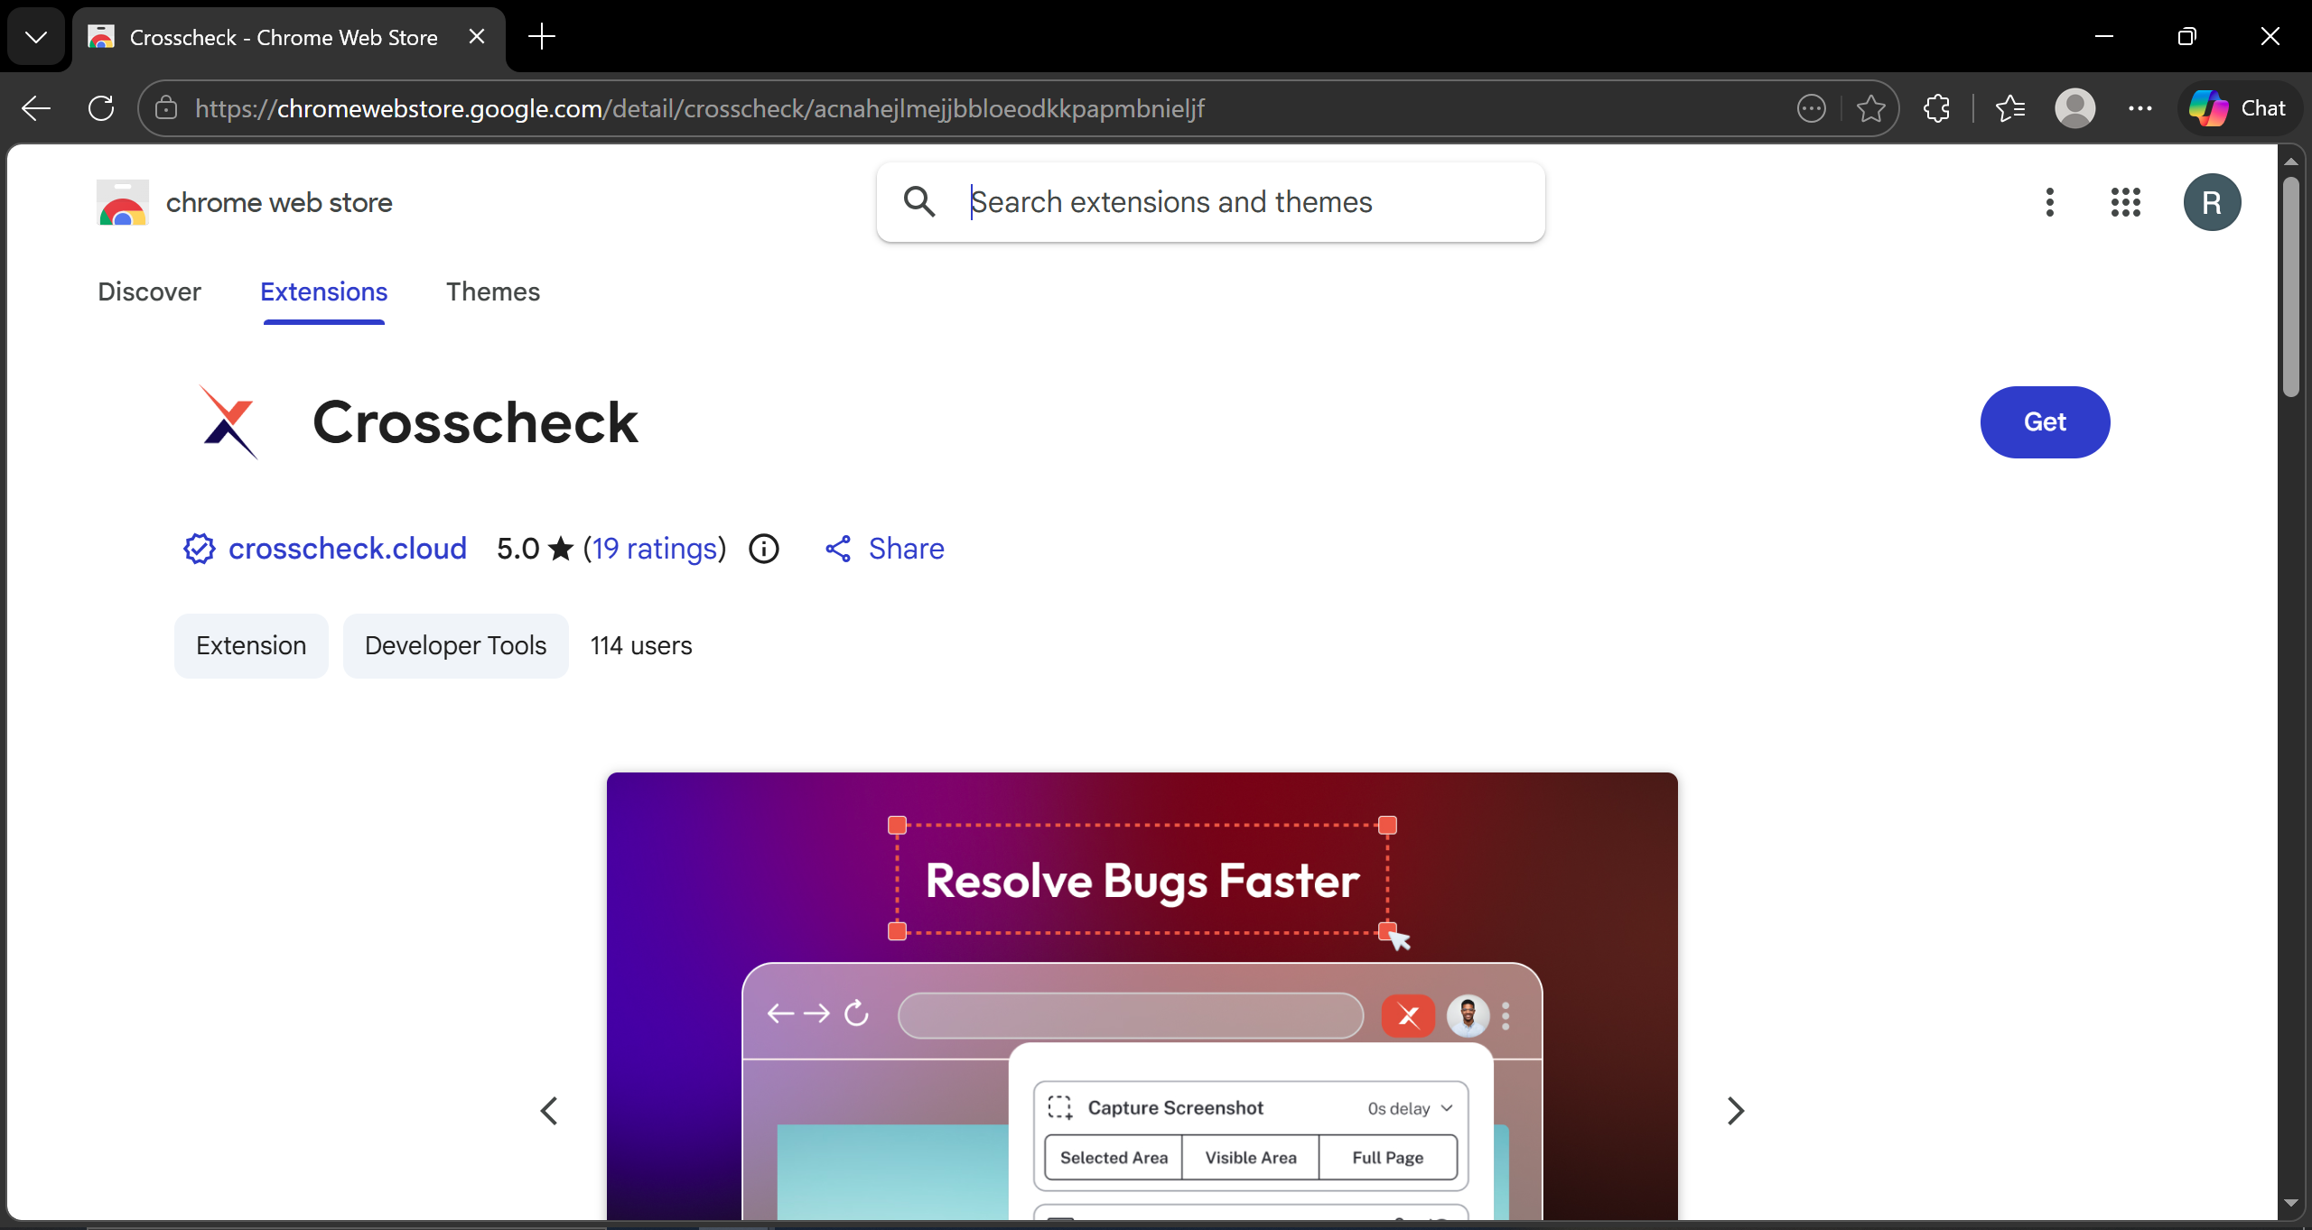Click the Get button to install Crosscheck

(x=2044, y=421)
